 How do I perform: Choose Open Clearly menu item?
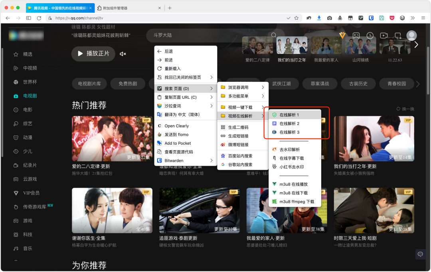[x=186, y=126]
